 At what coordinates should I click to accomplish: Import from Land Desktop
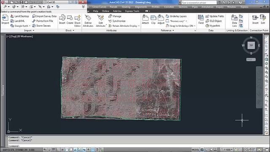point(20,16)
